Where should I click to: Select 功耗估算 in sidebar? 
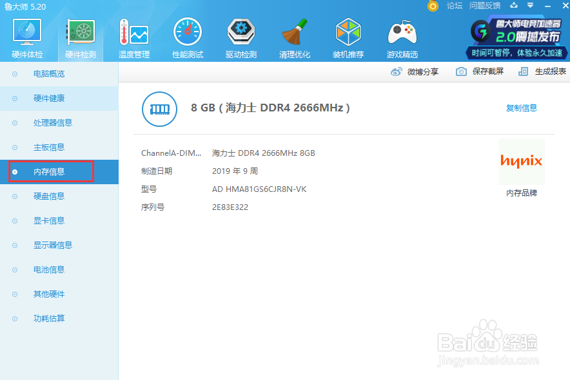click(x=59, y=319)
